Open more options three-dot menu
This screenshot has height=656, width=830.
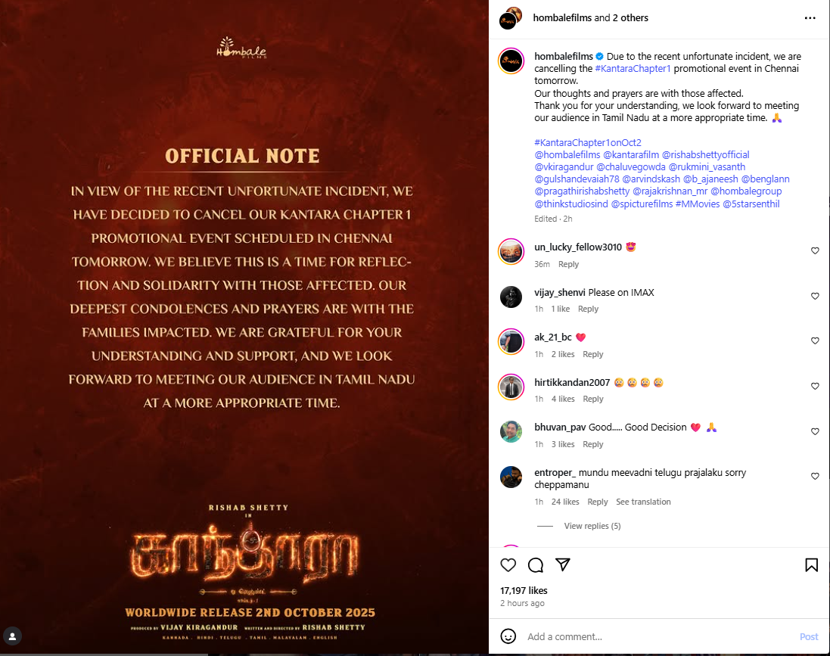(x=810, y=18)
